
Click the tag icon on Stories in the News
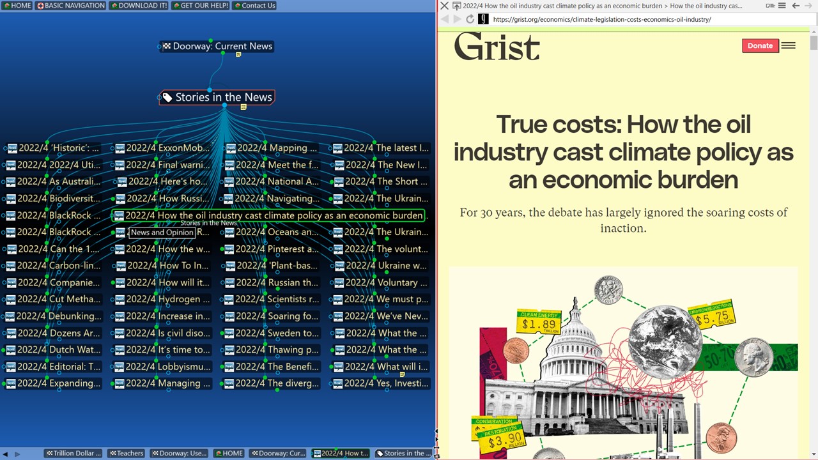pos(167,97)
